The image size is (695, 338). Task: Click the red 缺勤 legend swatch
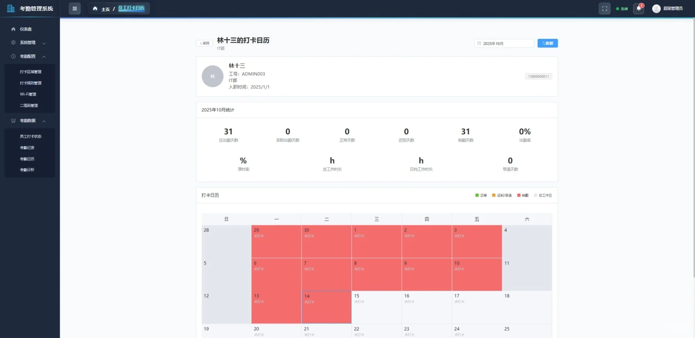pyautogui.click(x=519, y=195)
